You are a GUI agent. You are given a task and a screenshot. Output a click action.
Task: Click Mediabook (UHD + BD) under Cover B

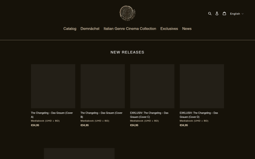[95, 121]
